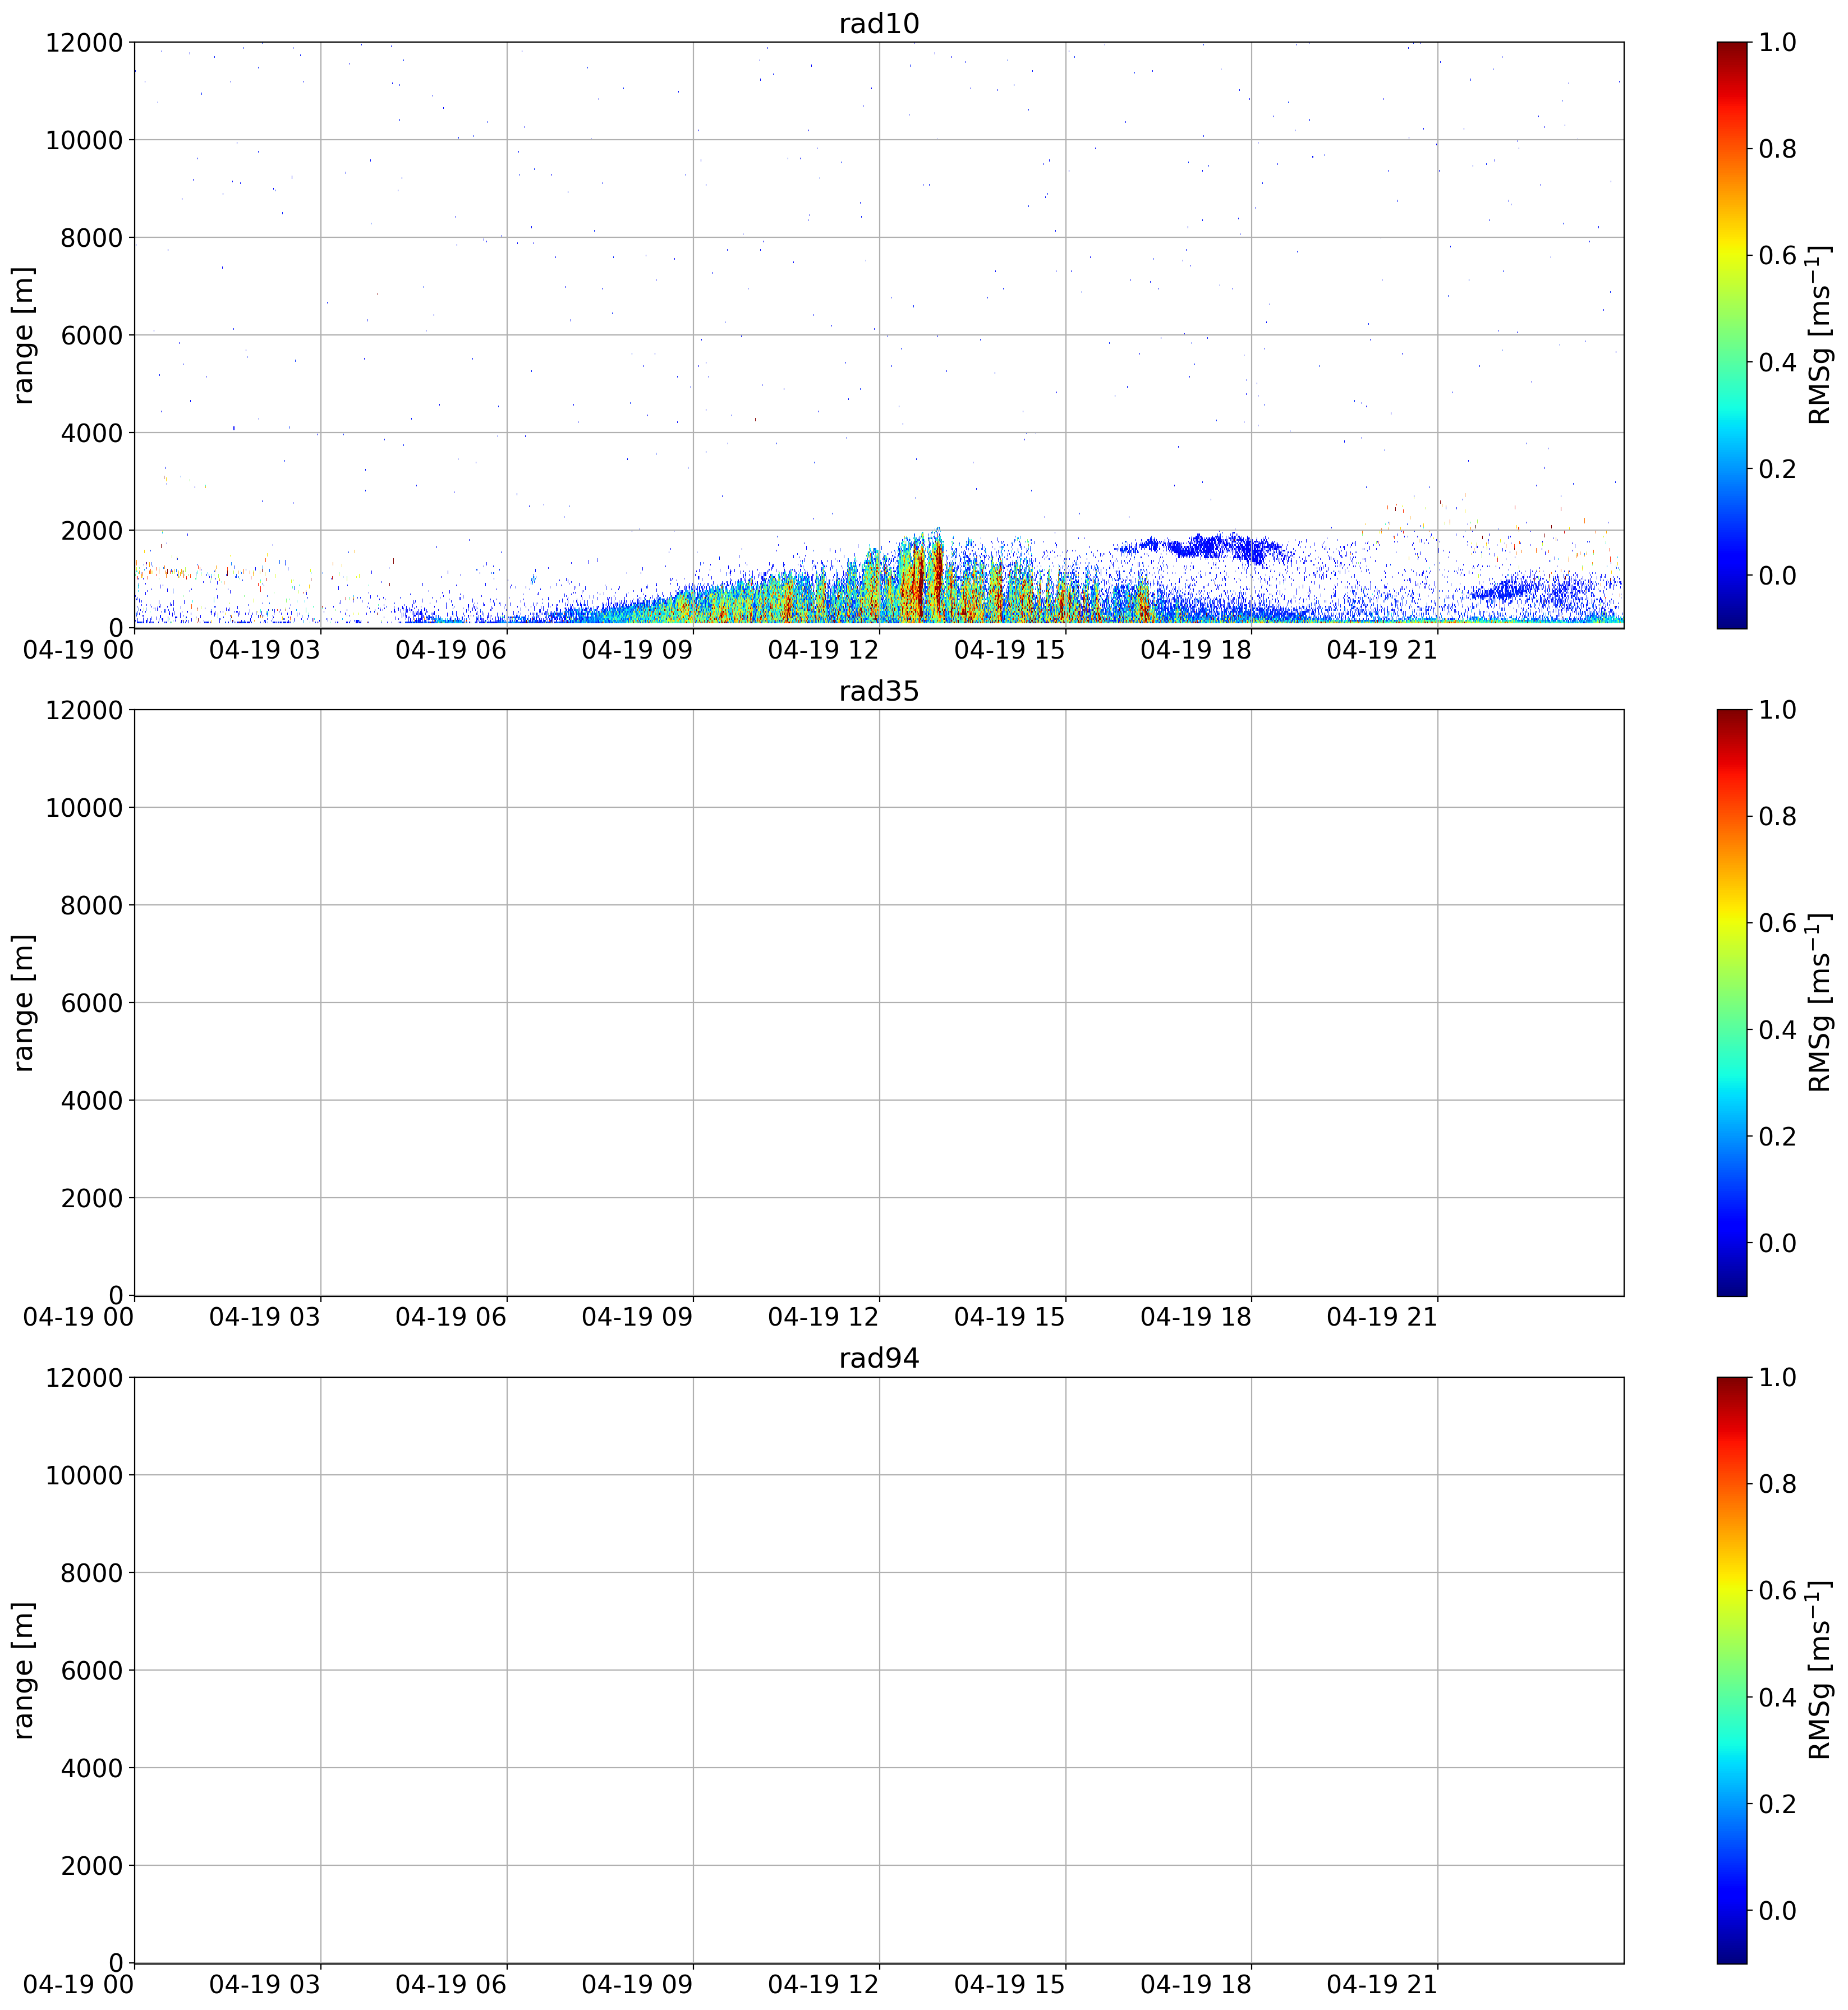Click the 0.8 label on rad35 colorbar
1848x2010 pixels.
point(1778,817)
